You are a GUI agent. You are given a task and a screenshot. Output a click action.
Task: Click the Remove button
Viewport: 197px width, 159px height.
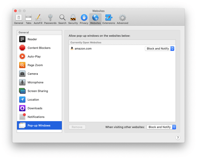(x=77, y=127)
